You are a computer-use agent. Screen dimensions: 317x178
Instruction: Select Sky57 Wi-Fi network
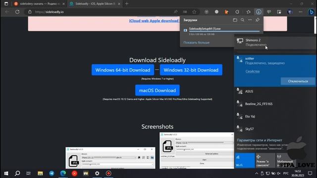tap(275, 129)
